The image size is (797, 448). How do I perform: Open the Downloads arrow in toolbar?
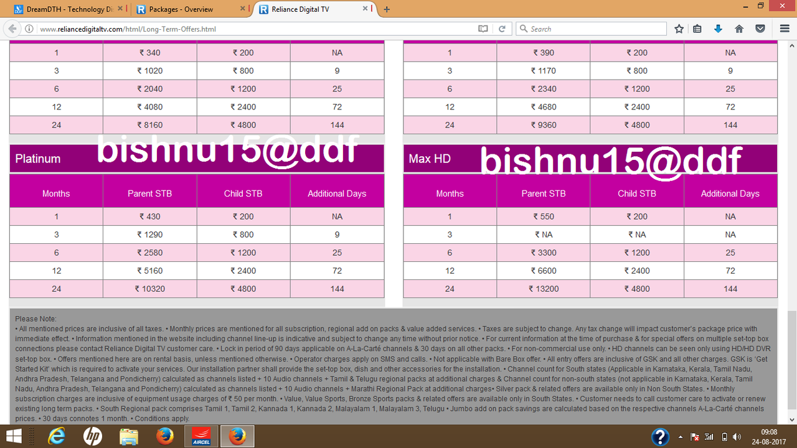tap(718, 29)
